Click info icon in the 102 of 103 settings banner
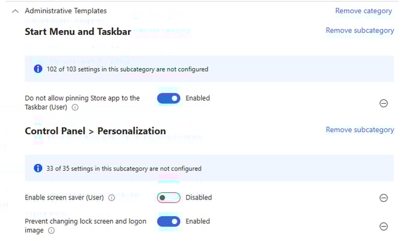 pyautogui.click(x=38, y=69)
